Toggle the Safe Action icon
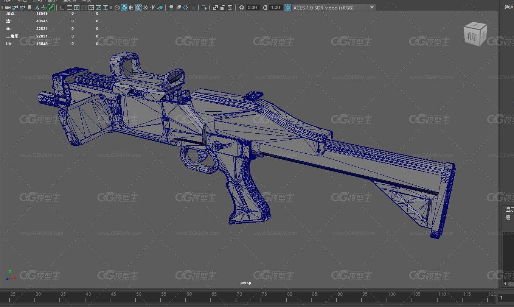This screenshot has width=514, height=307. click(98, 8)
